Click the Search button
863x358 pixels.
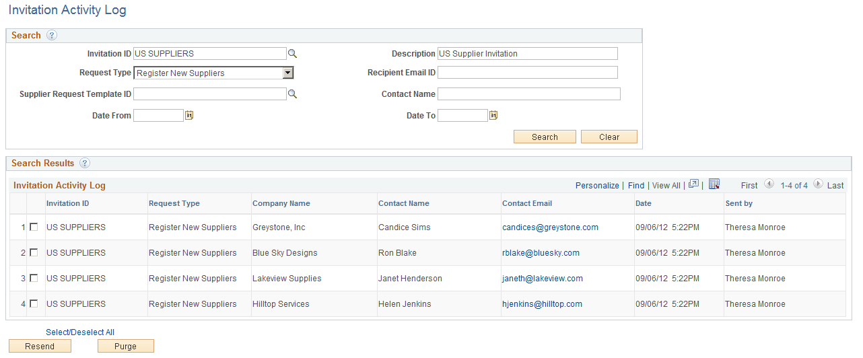(x=545, y=137)
